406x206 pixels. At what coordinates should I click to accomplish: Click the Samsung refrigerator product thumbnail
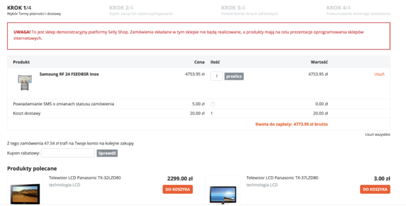tap(24, 82)
